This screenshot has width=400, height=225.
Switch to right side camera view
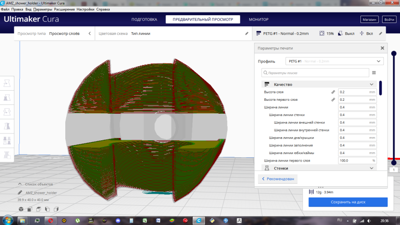[x=56, y=209]
